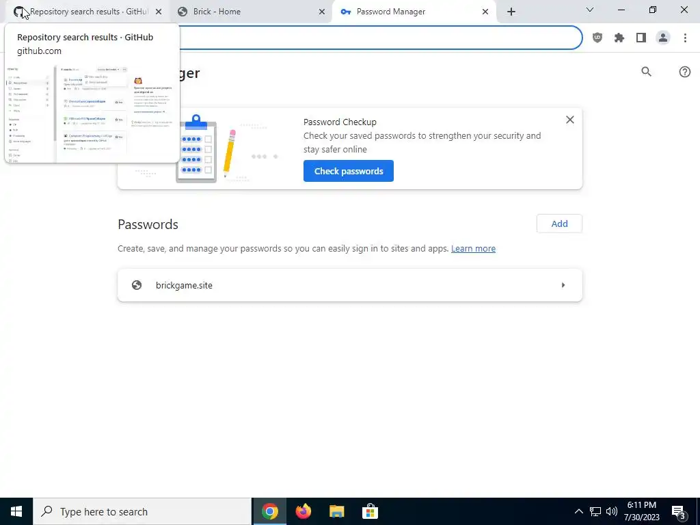The image size is (700, 525).
Task: Dismiss the Password Checkup card
Action: (570, 120)
